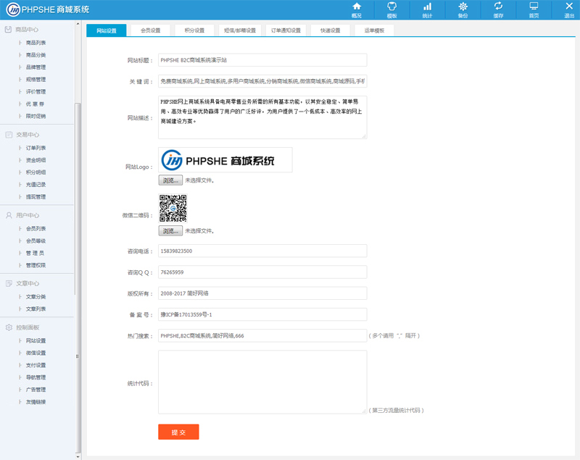The height and width of the screenshot is (460, 580).
Task: Collapse the 交易中心 sidebar section
Action: pyautogui.click(x=28, y=135)
